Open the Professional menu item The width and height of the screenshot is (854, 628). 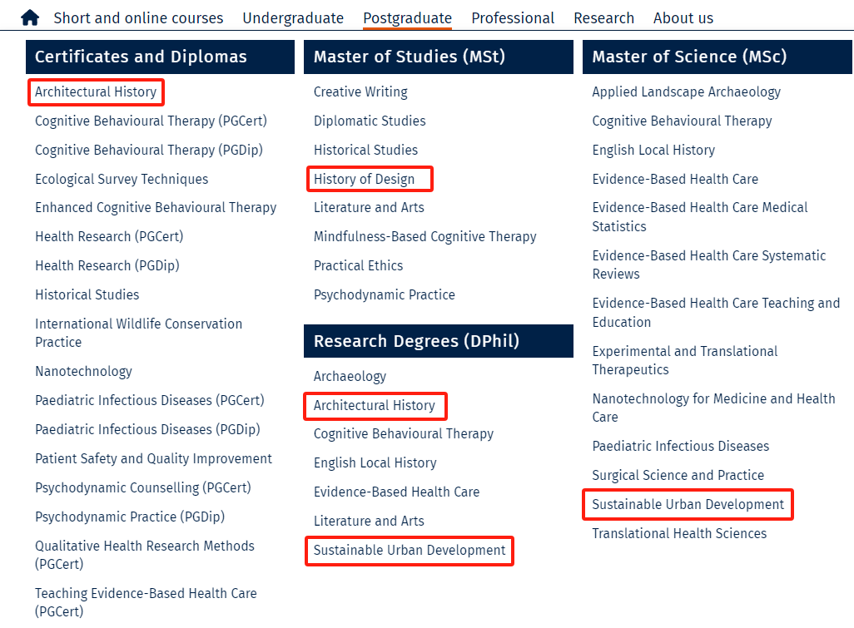click(513, 18)
